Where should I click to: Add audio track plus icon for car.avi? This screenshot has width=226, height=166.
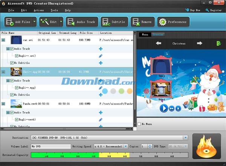tap(101, 49)
